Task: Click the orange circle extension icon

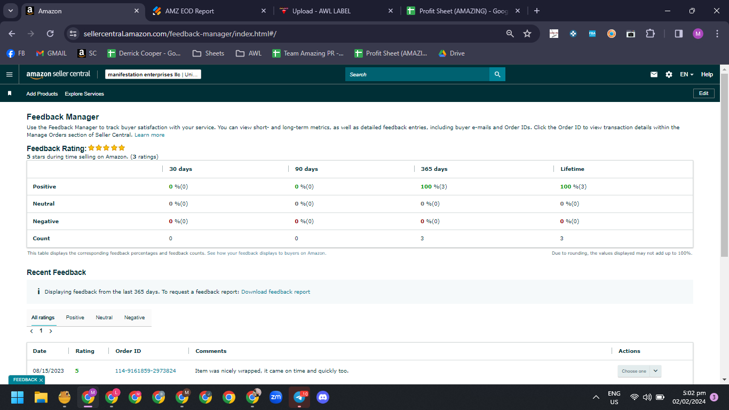Action: pos(612,34)
